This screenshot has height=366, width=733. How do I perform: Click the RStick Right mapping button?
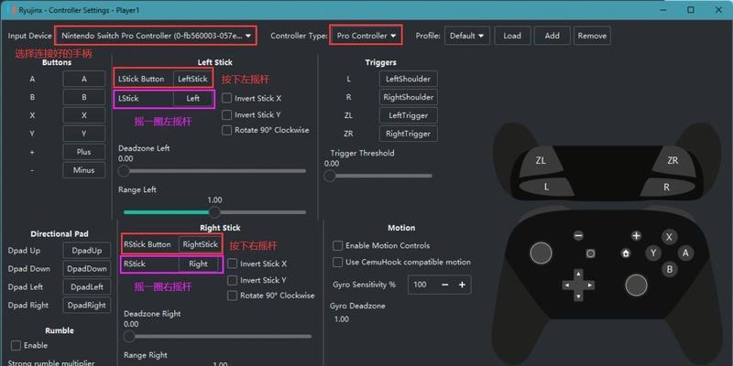(x=198, y=264)
